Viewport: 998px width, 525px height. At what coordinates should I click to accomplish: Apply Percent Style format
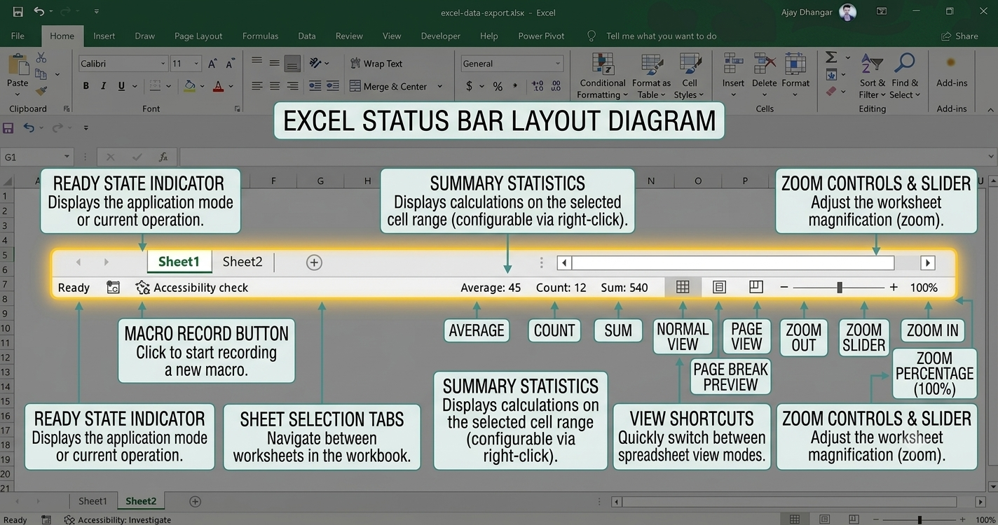(498, 86)
